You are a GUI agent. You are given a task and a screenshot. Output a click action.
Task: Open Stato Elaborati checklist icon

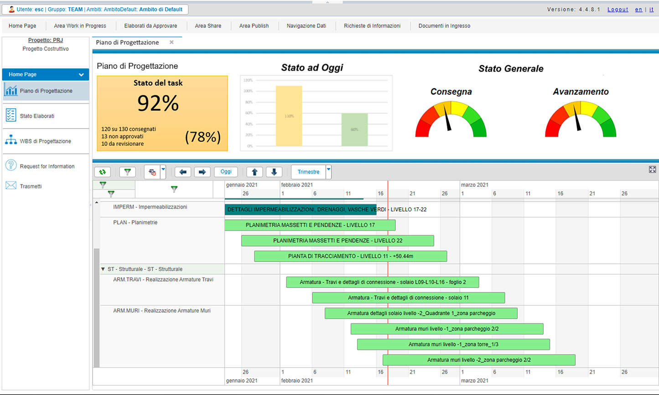11,115
